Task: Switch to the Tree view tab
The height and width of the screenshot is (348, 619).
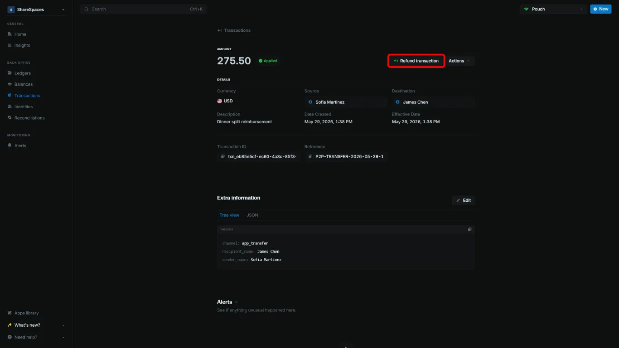Action: [x=229, y=215]
